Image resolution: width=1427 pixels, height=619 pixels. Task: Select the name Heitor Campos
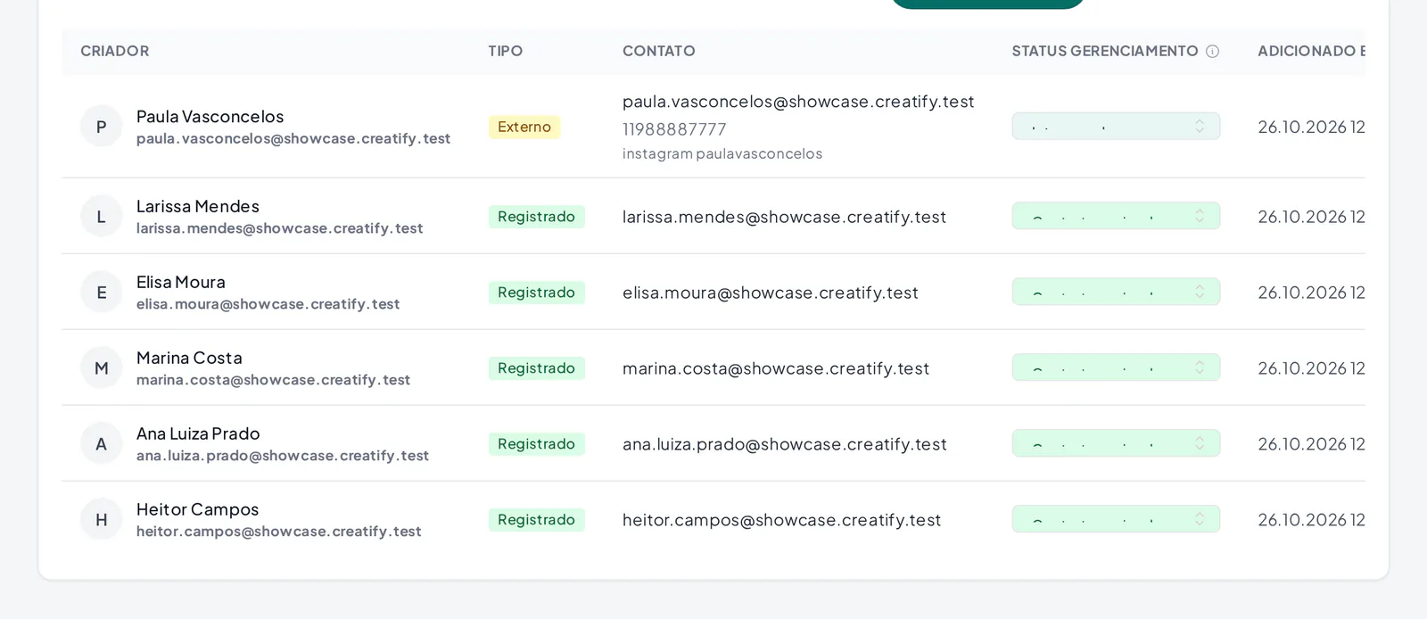pos(198,510)
